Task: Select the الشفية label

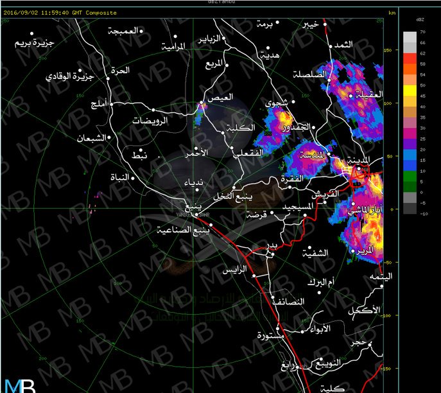Action: tap(315, 253)
